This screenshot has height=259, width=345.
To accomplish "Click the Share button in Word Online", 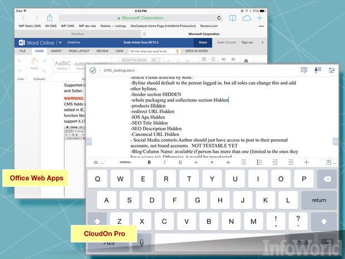I will pyautogui.click(x=203, y=42).
